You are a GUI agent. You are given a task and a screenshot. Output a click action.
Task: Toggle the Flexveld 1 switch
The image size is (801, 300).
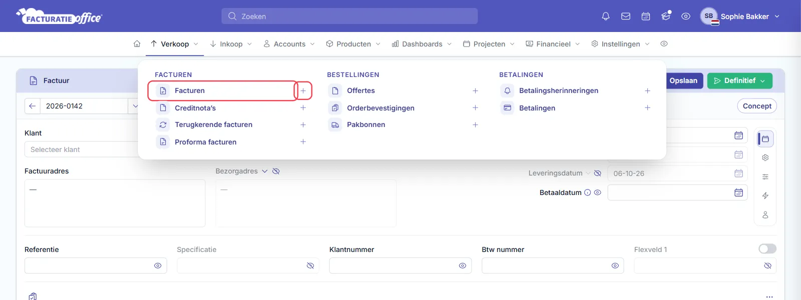767,248
